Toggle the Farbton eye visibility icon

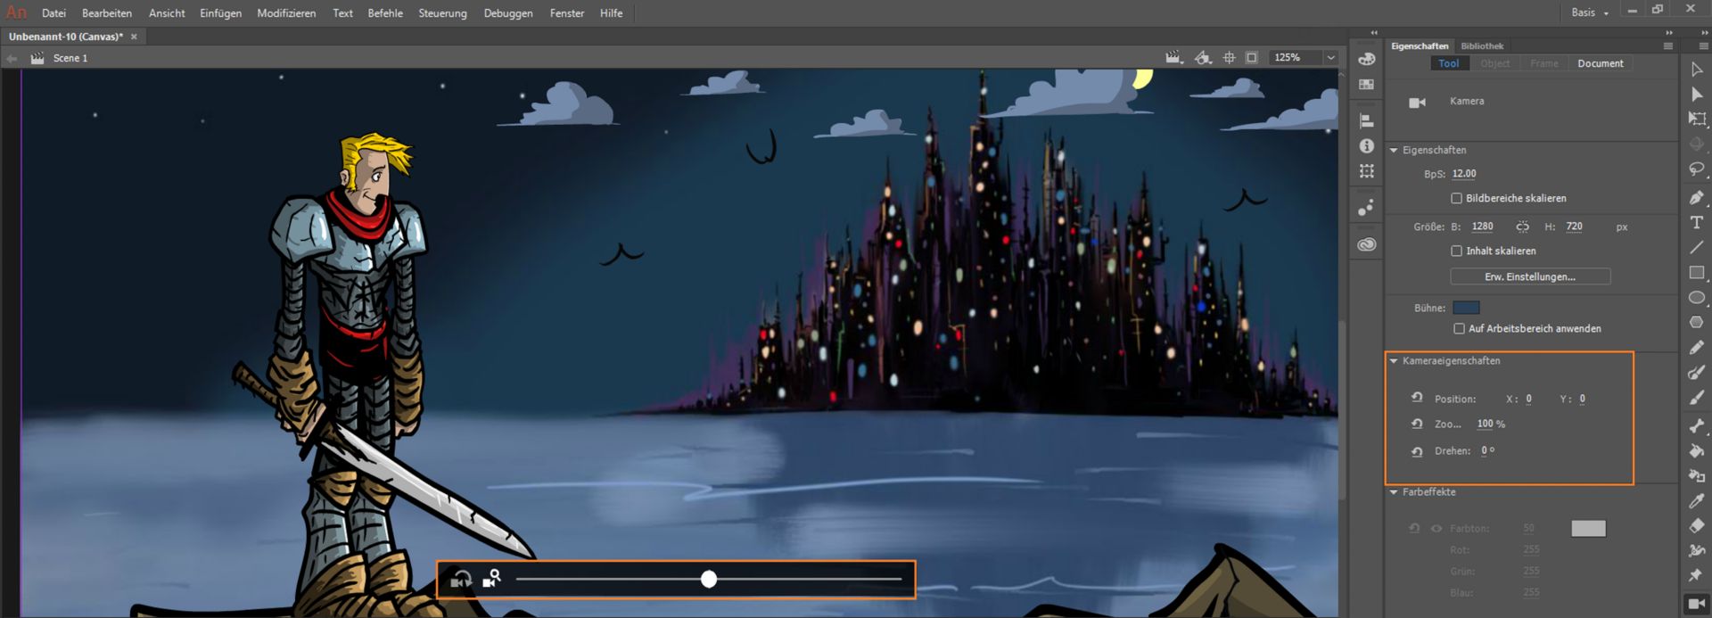click(1436, 529)
